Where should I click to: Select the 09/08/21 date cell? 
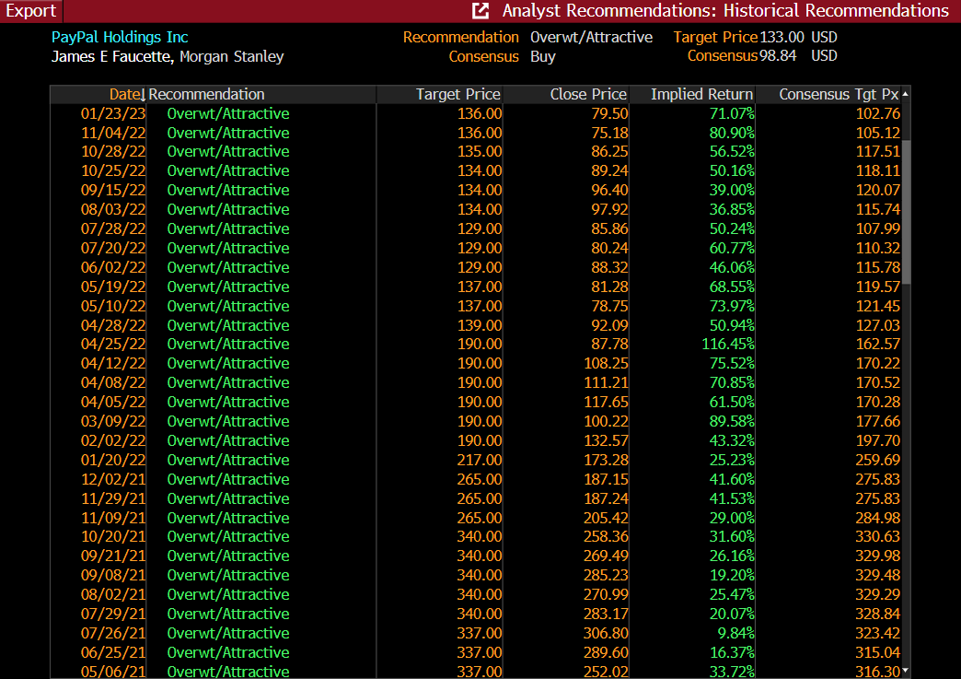click(113, 576)
